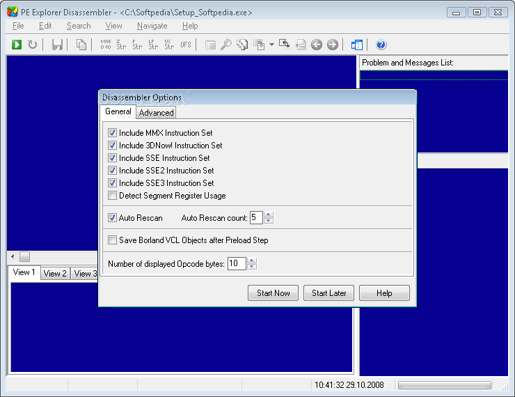Click the status bar progress bar
This screenshot has height=397, width=515.
click(x=445, y=385)
